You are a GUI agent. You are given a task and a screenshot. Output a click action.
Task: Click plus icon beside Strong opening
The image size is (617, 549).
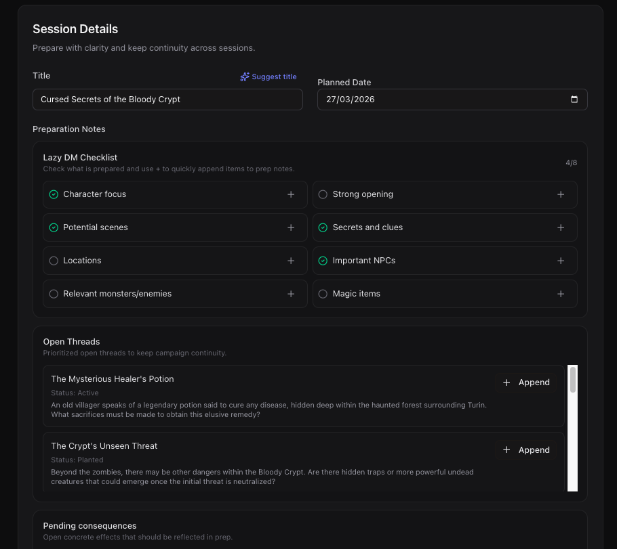pyautogui.click(x=561, y=194)
